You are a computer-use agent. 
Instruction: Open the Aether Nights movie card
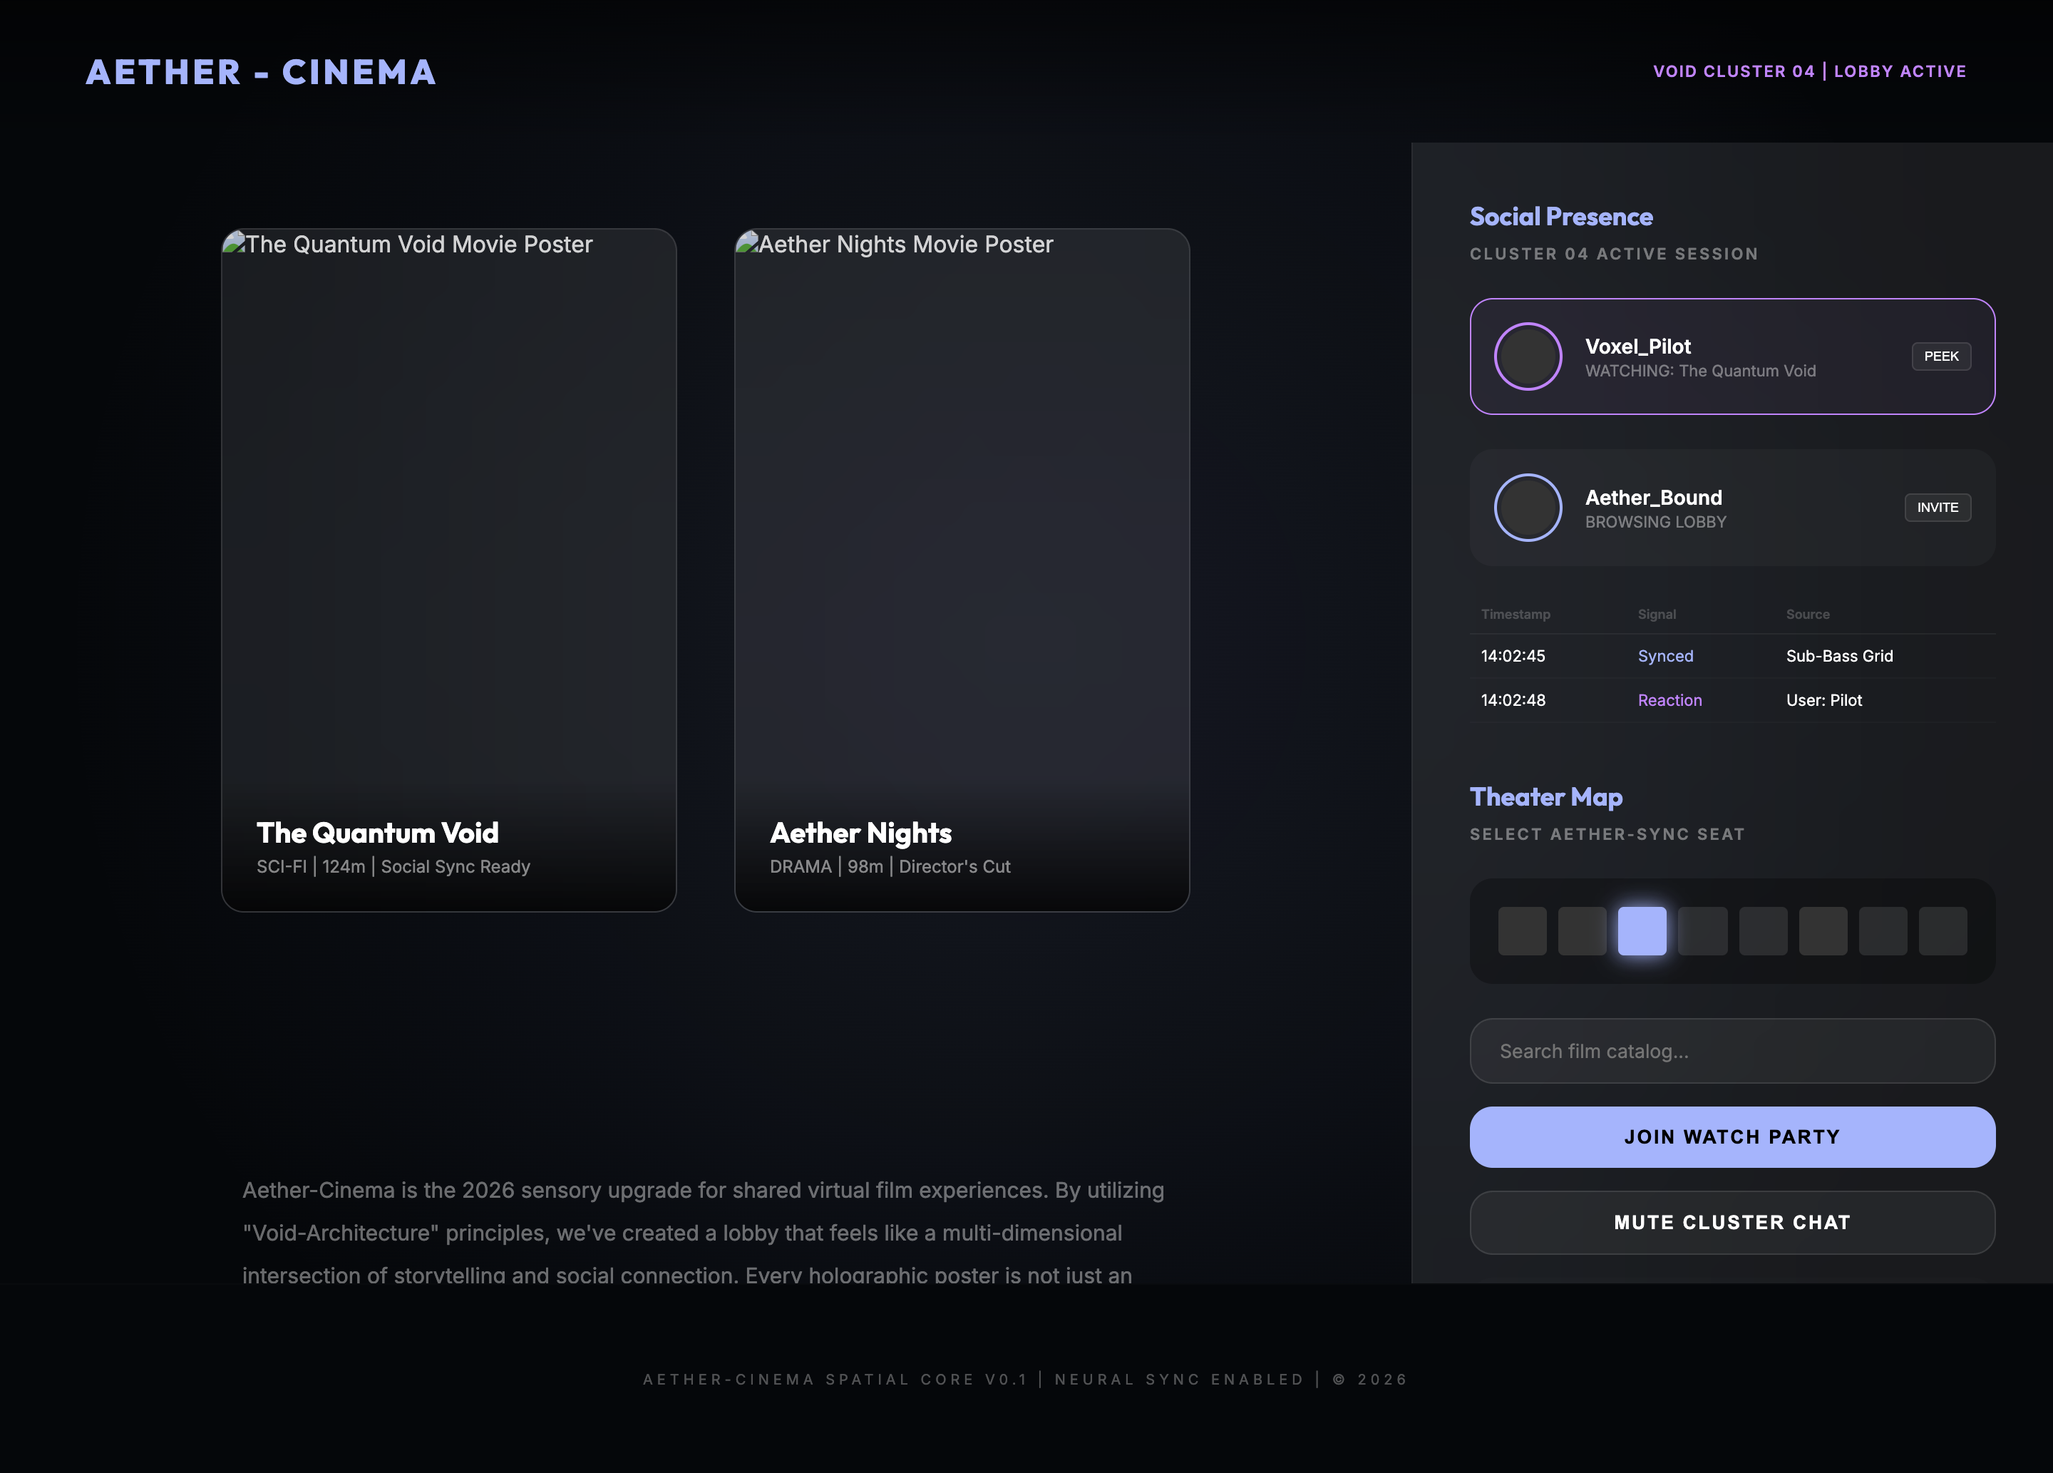[x=962, y=570]
